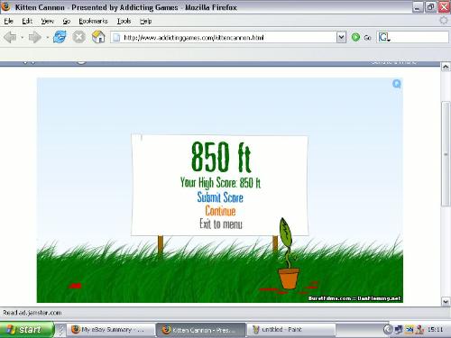Click the potted Venus flytrap plant

289,254
